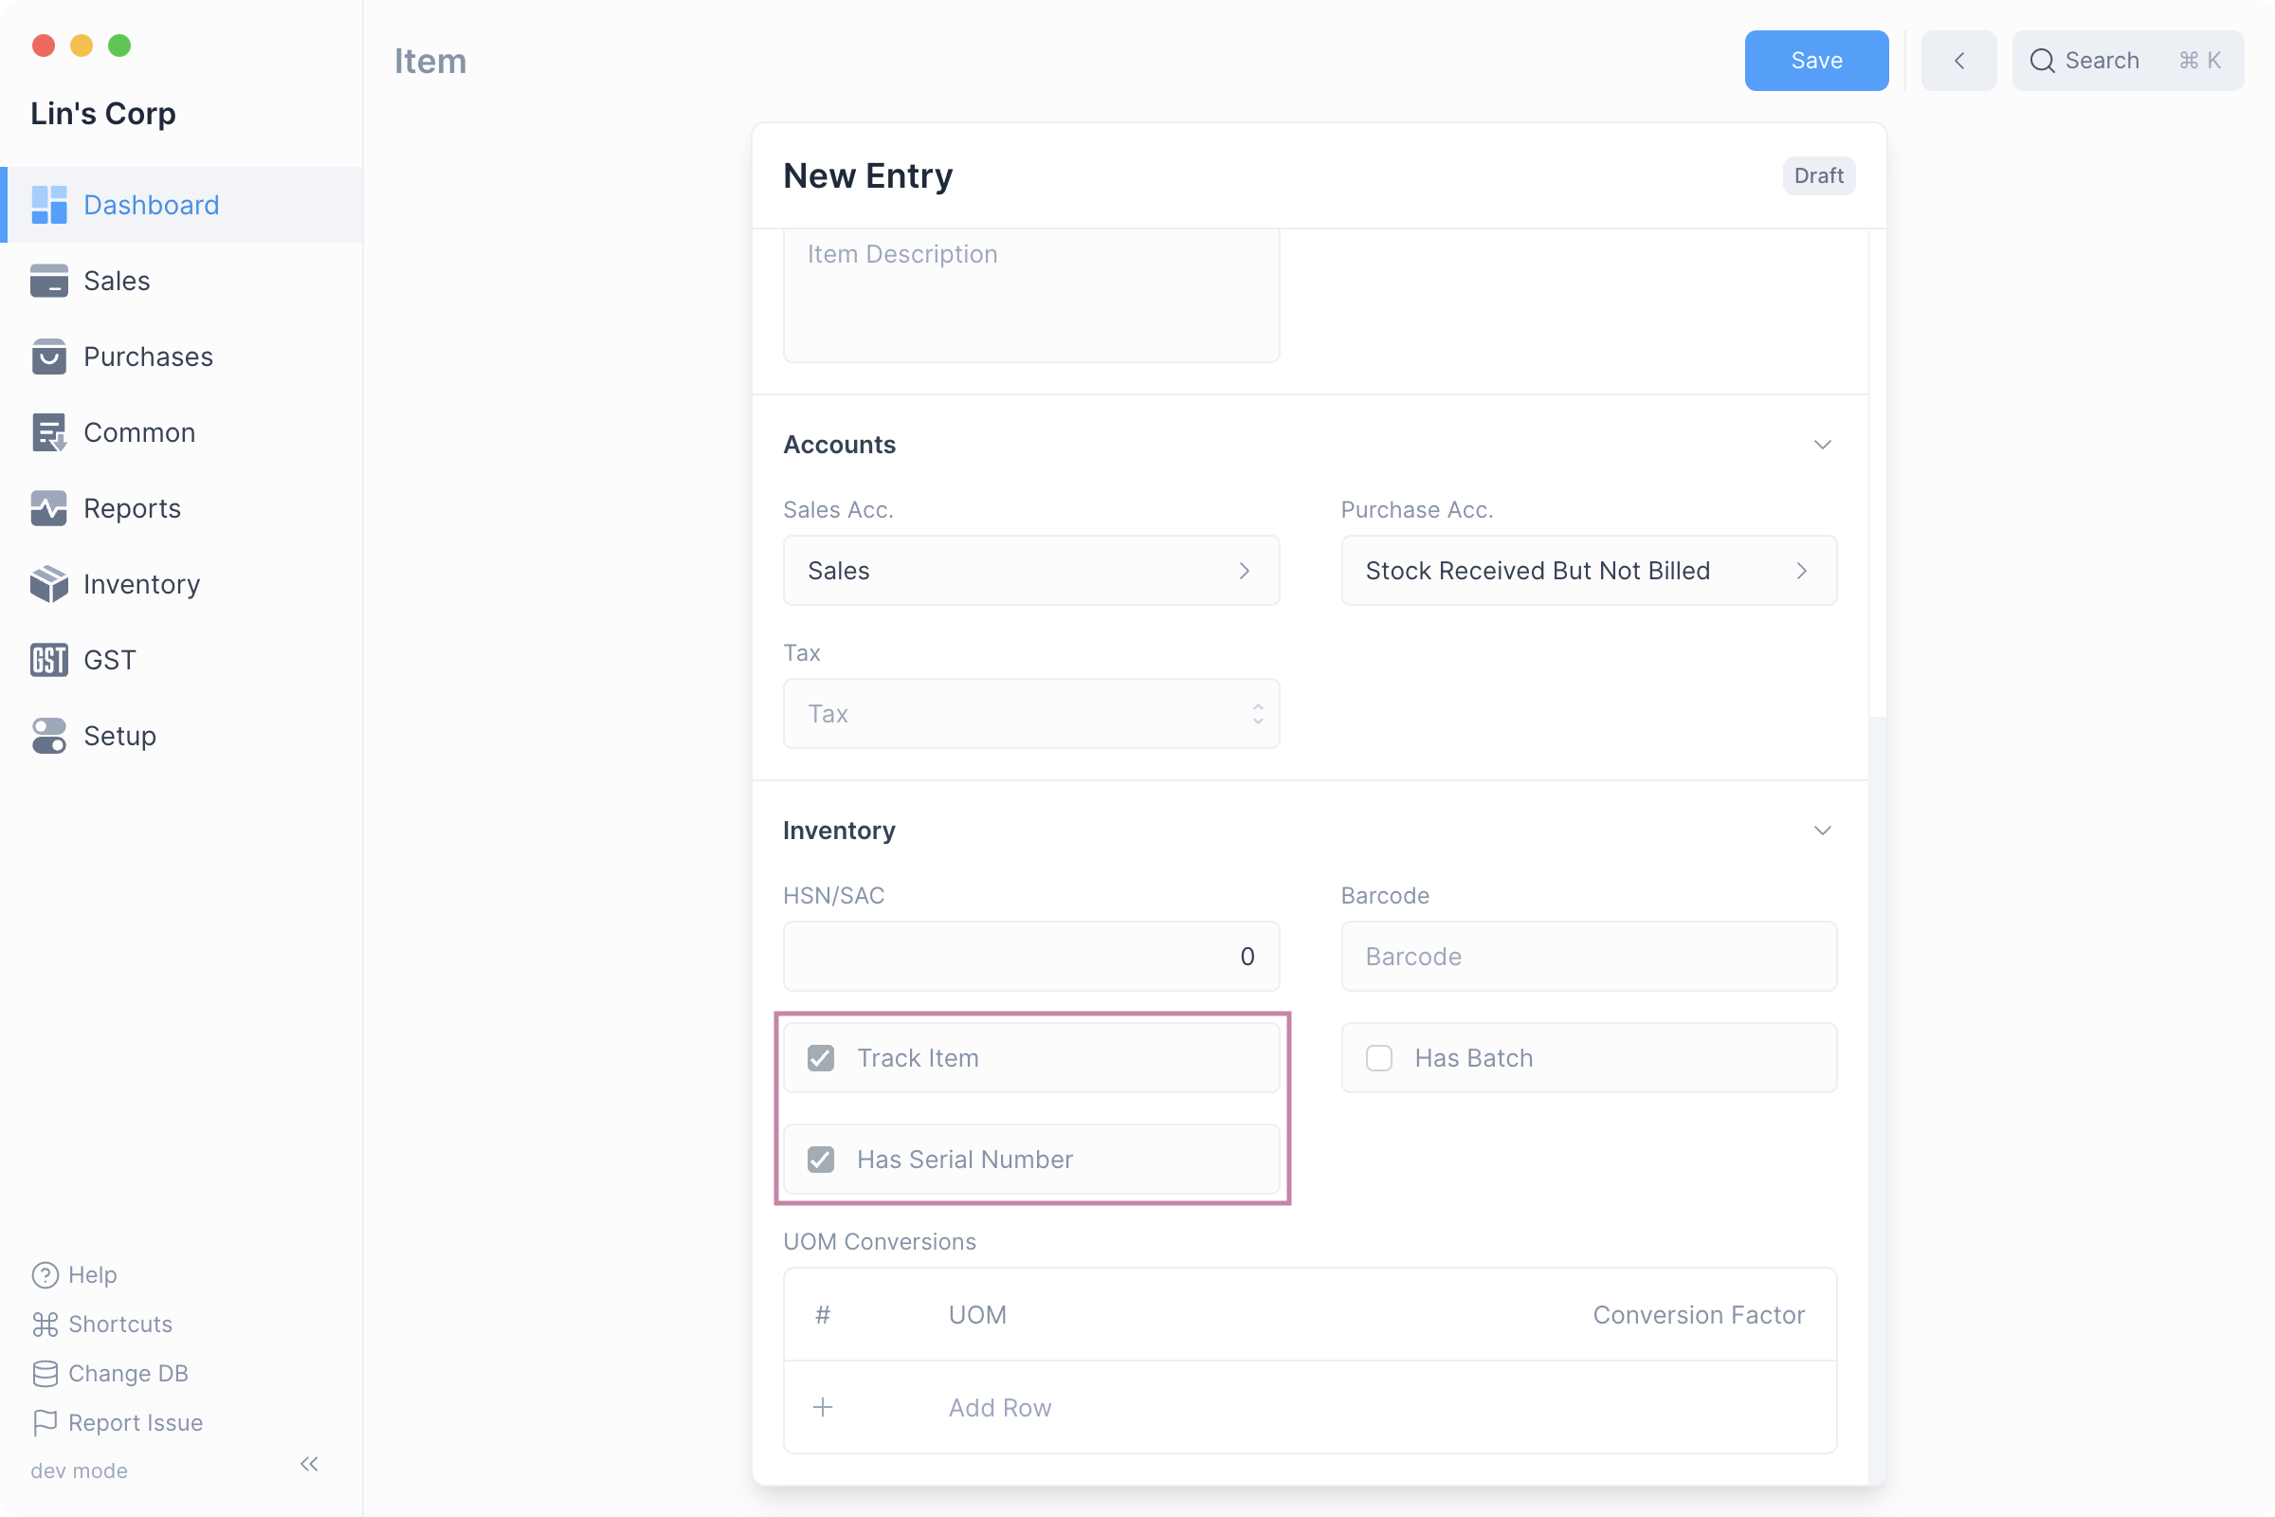Click the Setup toggle icon
2275x1517 pixels.
pos(48,736)
